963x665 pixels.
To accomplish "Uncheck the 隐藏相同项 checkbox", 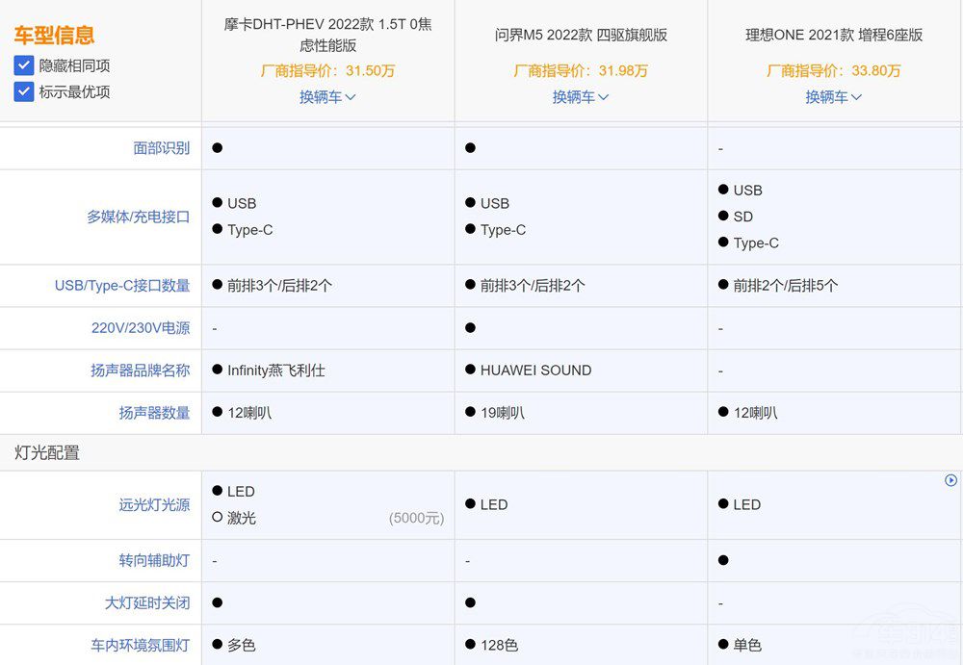I will (x=23, y=65).
